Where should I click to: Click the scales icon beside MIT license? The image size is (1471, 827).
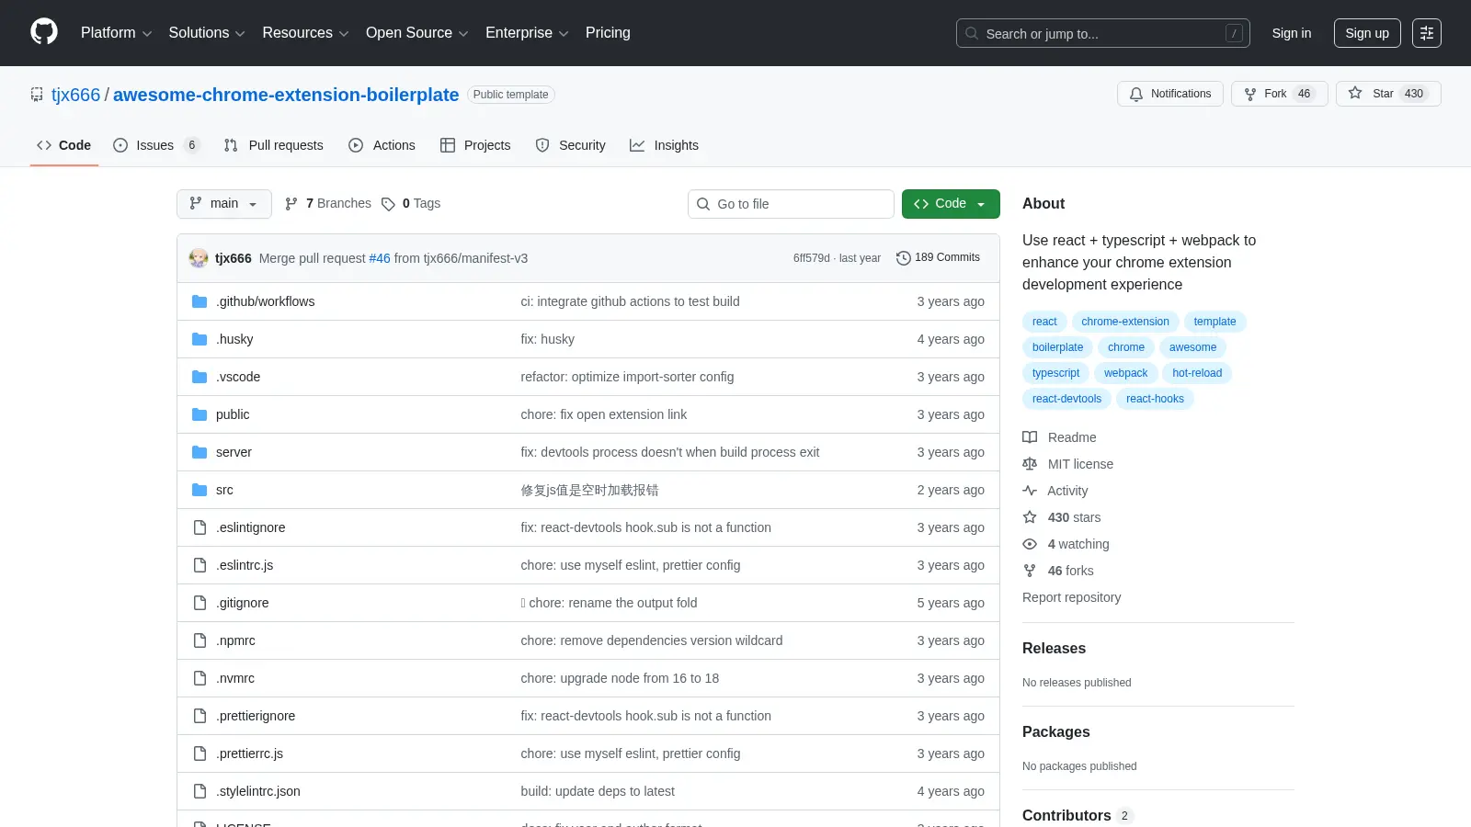click(1030, 464)
